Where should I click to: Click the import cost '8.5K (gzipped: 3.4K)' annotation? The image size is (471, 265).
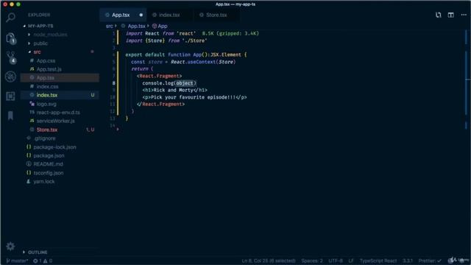[x=230, y=34]
